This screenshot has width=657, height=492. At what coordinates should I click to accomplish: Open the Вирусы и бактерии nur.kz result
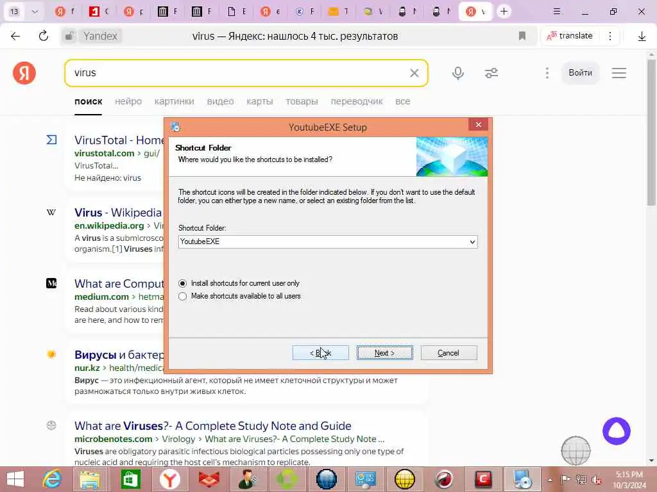point(119,355)
